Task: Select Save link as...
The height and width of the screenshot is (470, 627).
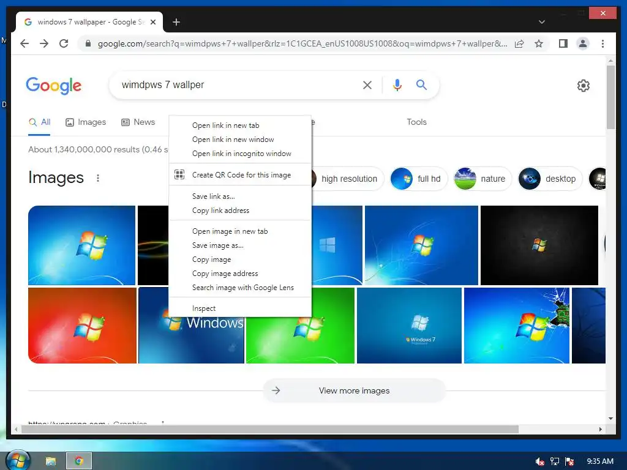Action: click(240, 196)
